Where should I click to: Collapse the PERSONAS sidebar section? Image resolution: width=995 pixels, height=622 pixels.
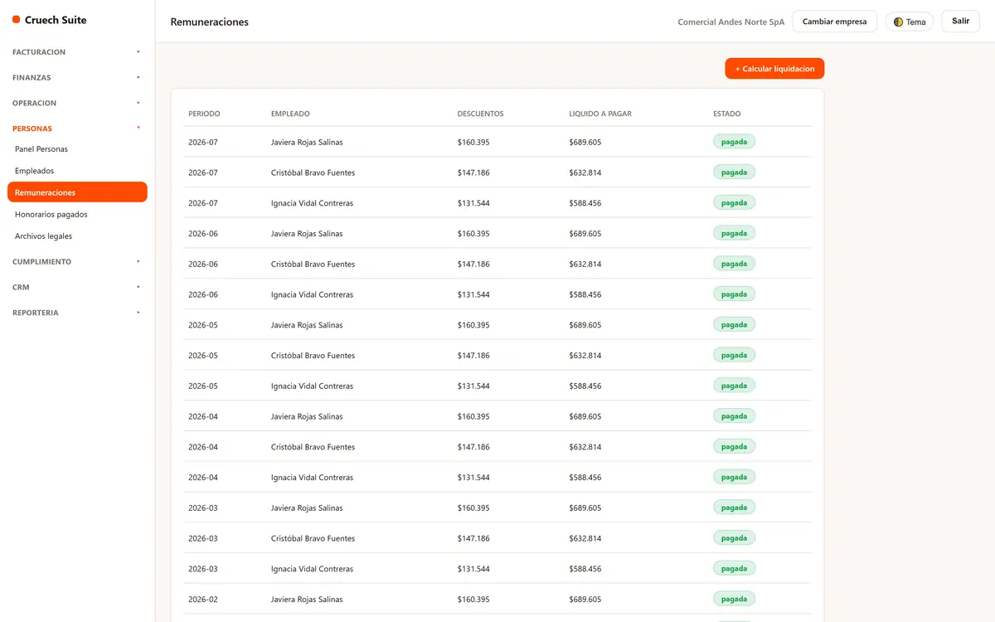pyautogui.click(x=77, y=129)
